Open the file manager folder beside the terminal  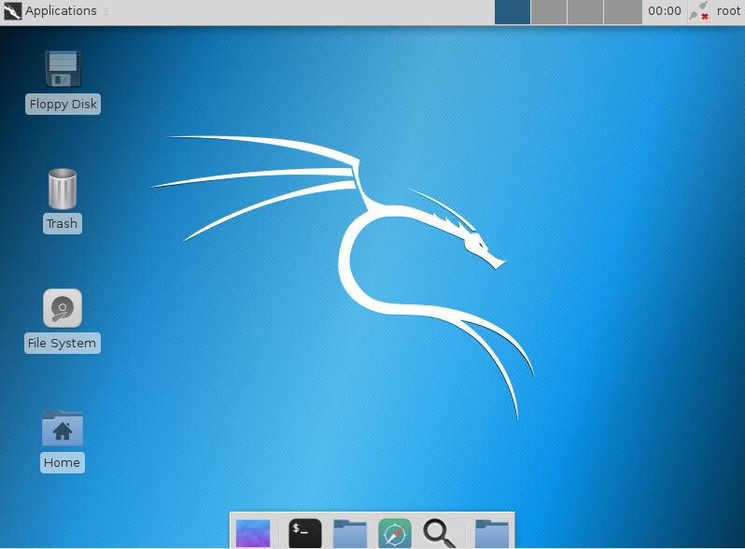click(350, 533)
